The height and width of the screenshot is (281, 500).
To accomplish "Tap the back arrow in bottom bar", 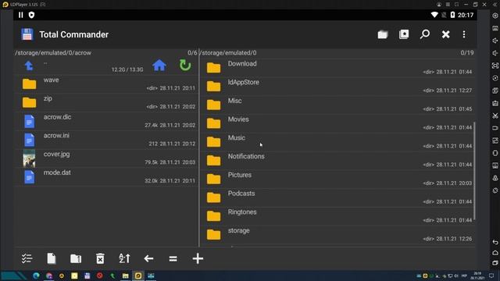I will click(x=148, y=258).
